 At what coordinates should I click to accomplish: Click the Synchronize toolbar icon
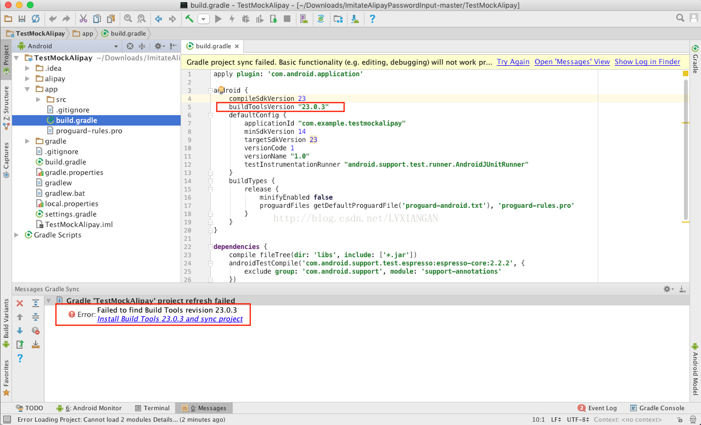36,19
